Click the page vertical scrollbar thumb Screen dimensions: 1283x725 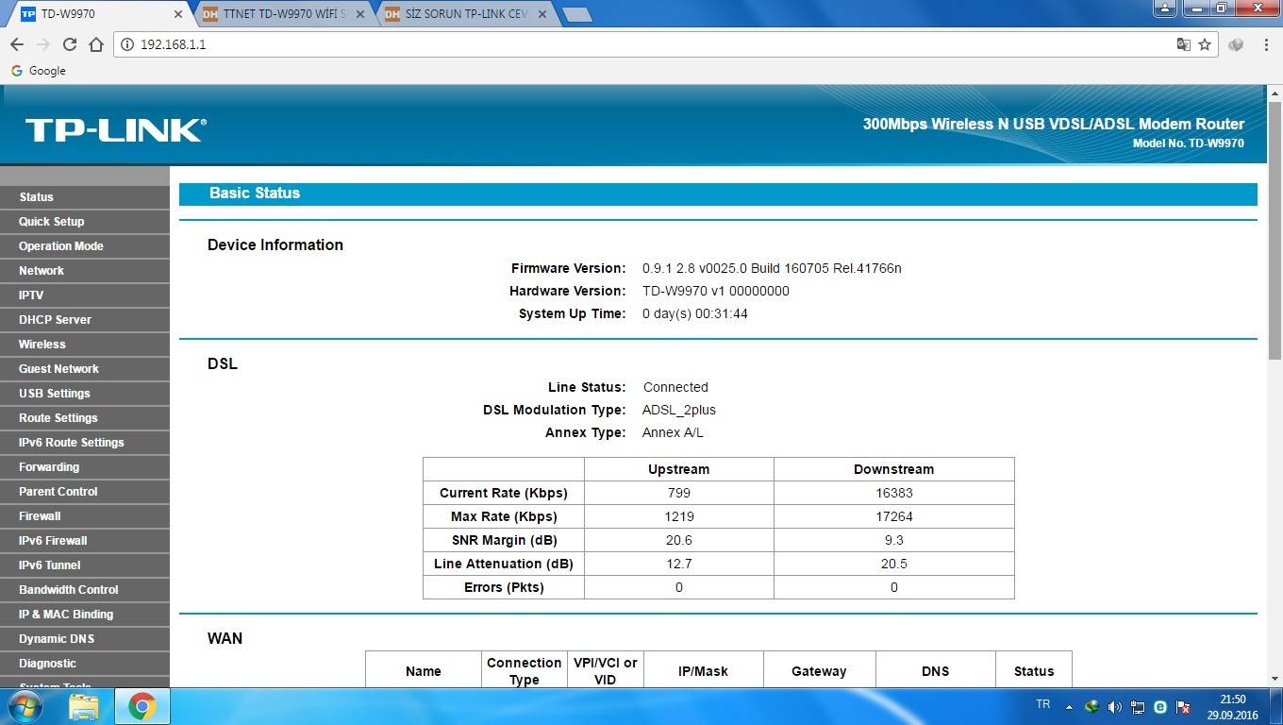point(1275,231)
